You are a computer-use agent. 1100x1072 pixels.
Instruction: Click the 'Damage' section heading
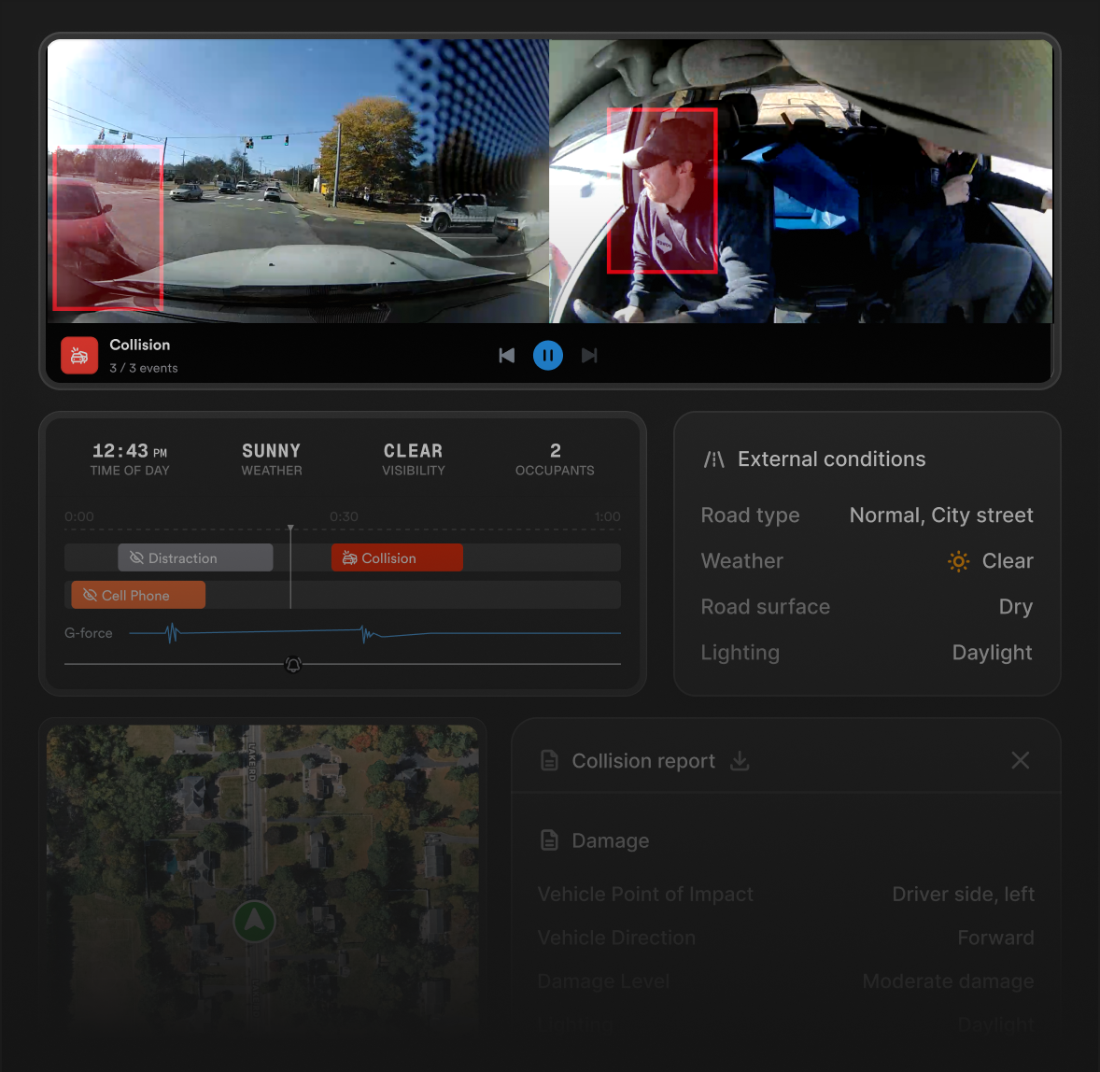611,840
